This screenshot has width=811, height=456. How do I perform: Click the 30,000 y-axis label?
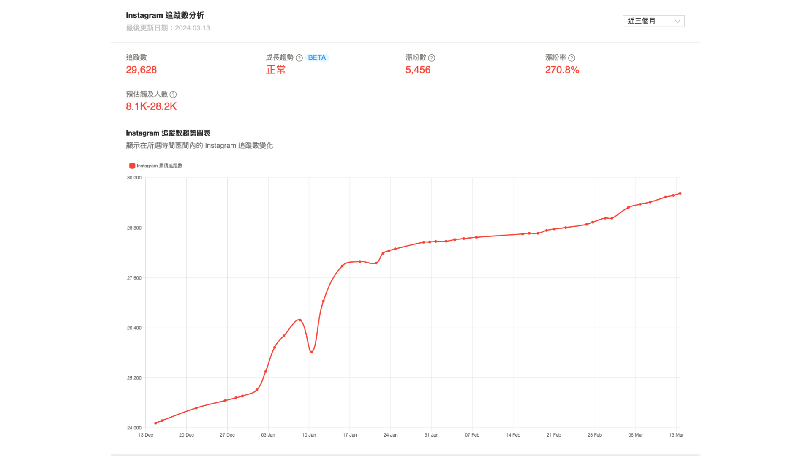click(x=134, y=178)
